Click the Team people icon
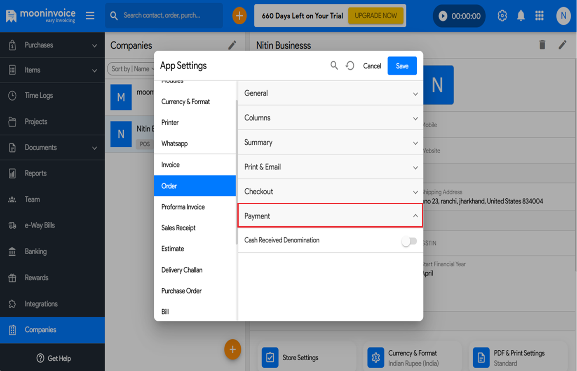 12,200
